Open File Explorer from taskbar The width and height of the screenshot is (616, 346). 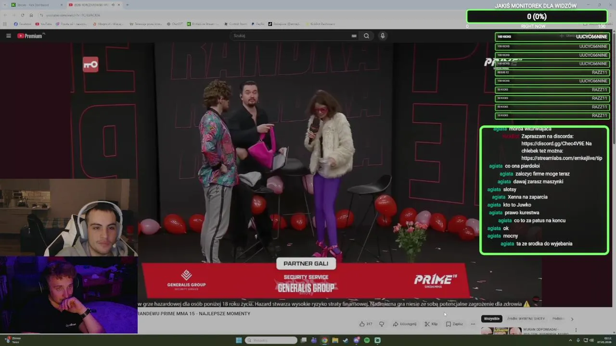[335, 340]
